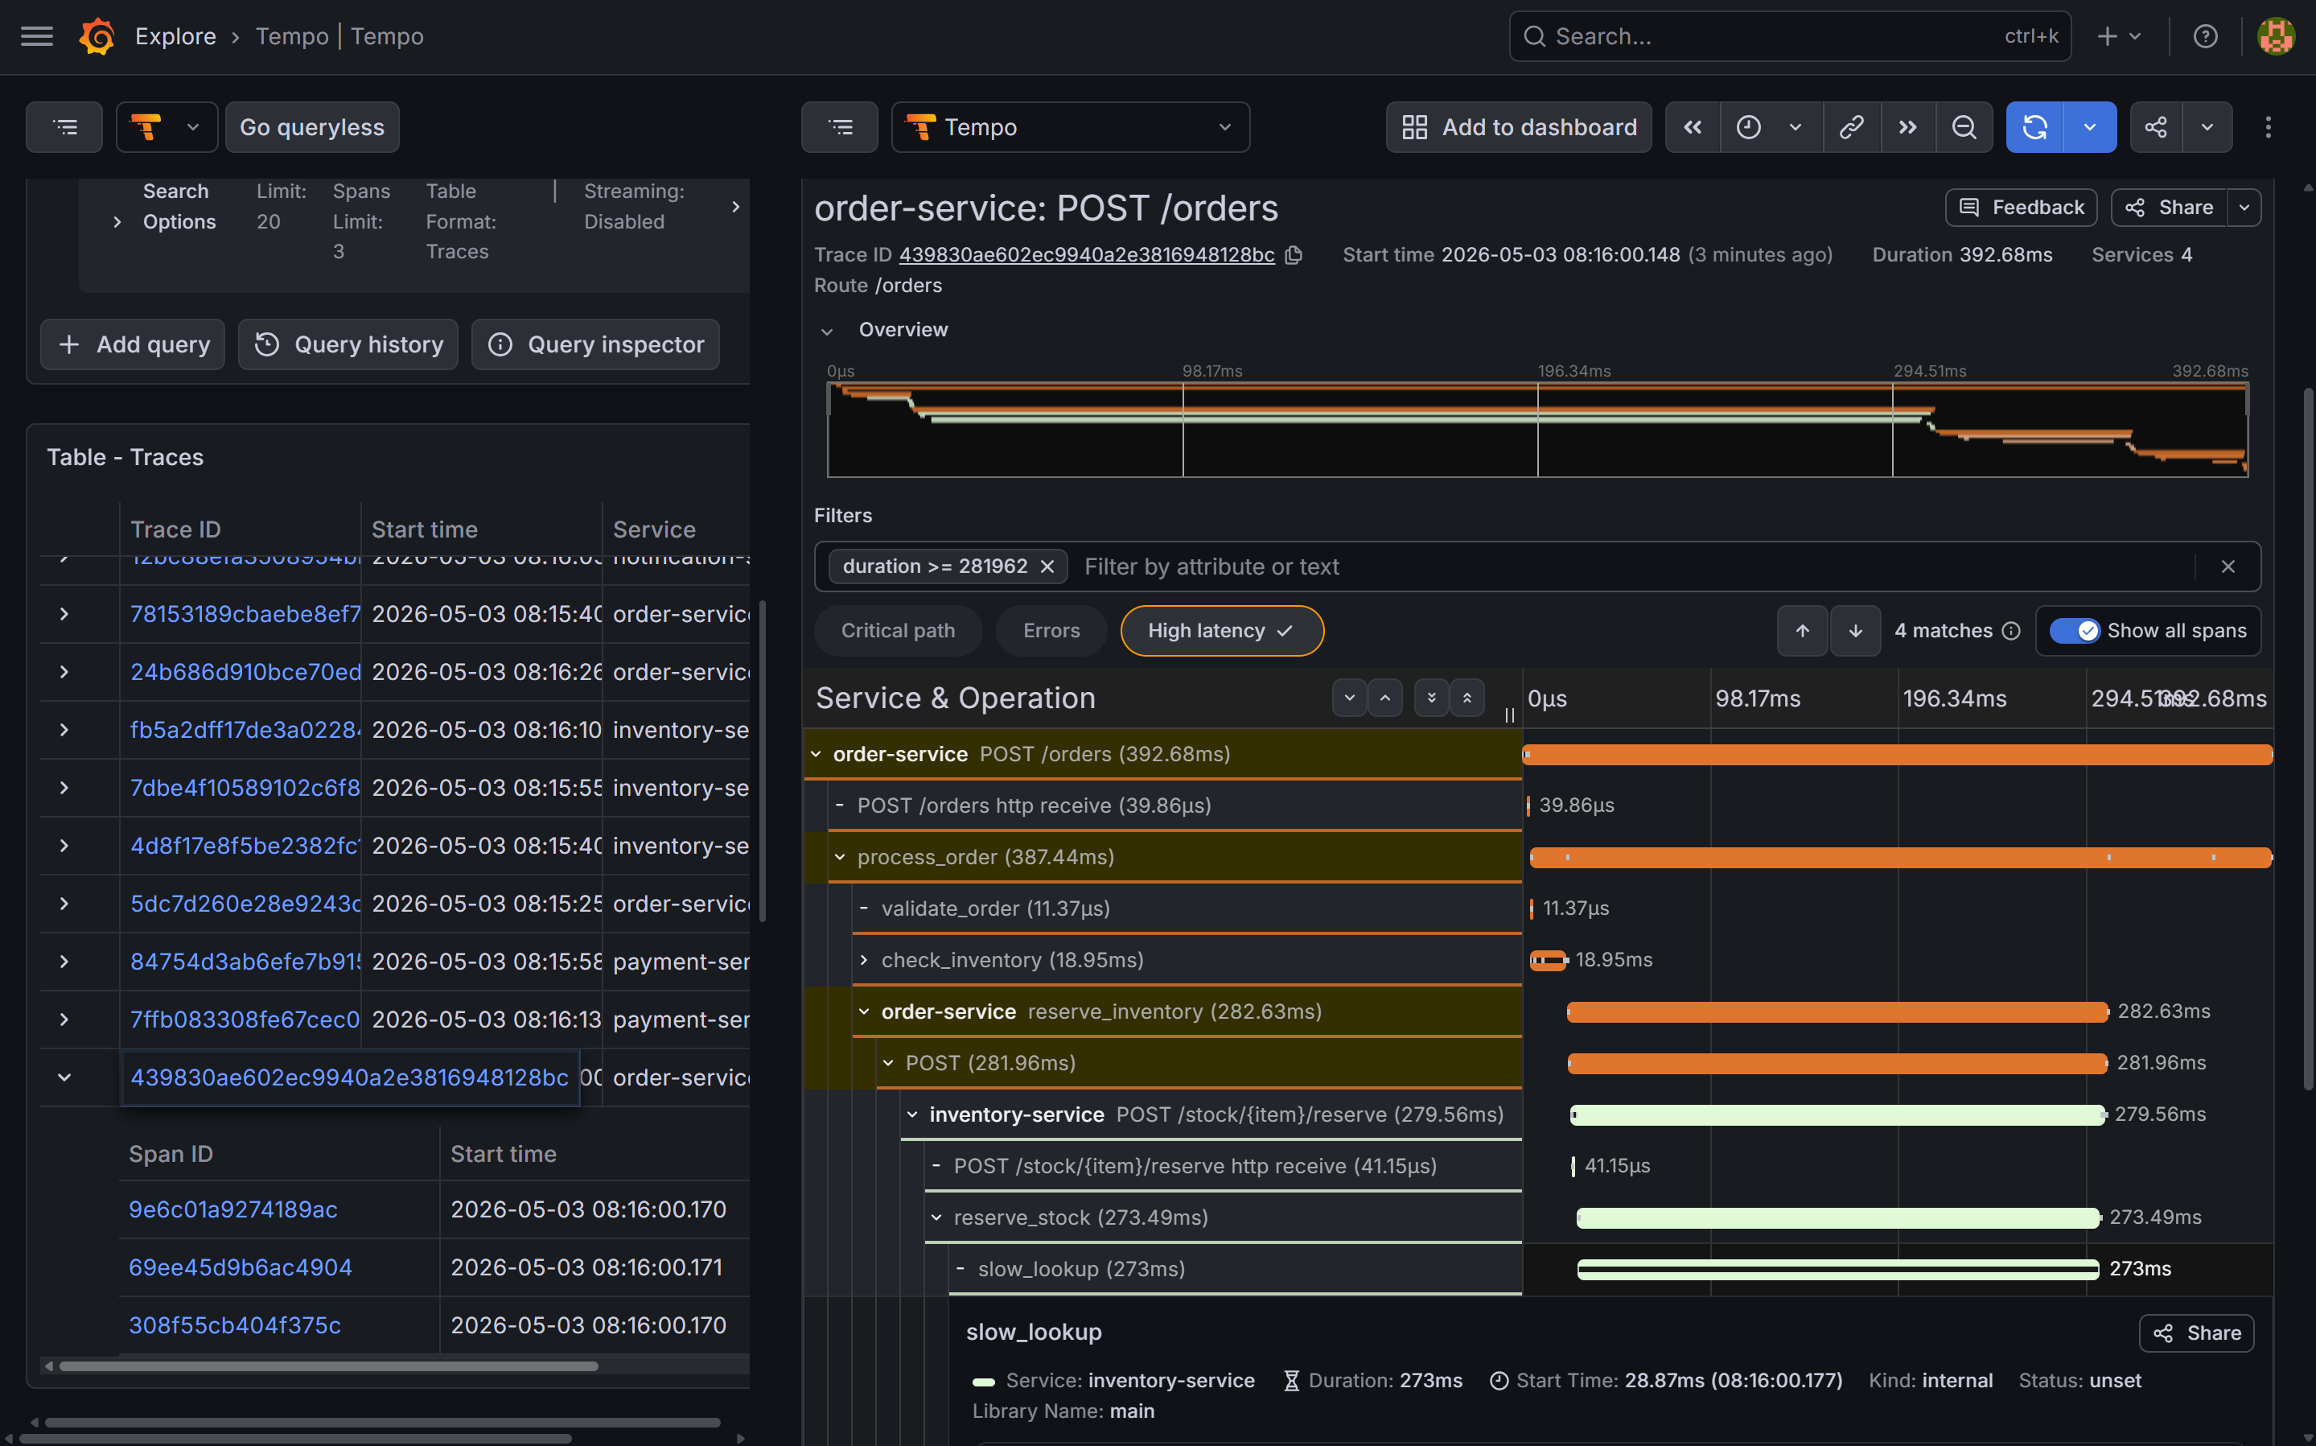Screen dimensions: 2316x1446
Task: Click the column resize handle beside 0μs
Action: click(x=1510, y=715)
